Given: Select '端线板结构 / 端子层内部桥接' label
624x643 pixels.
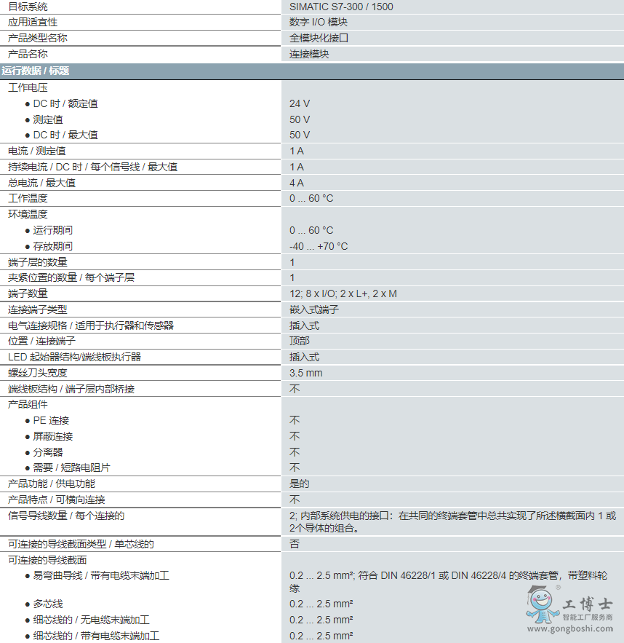Looking at the screenshot, I should coord(71,389).
